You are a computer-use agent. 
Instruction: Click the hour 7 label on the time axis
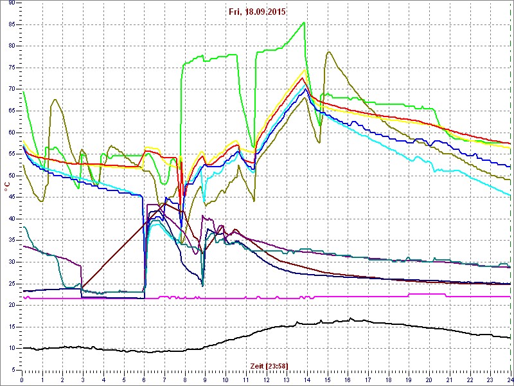(164, 381)
